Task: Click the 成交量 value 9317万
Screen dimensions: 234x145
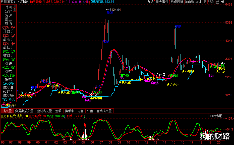Action: click(x=8, y=91)
